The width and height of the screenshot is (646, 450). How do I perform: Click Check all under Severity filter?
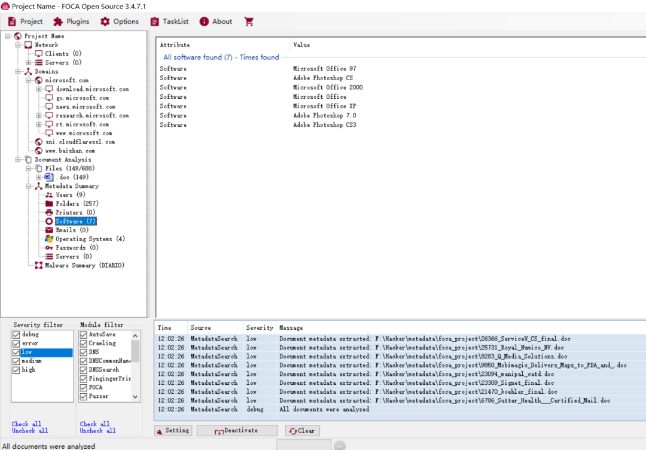click(26, 424)
